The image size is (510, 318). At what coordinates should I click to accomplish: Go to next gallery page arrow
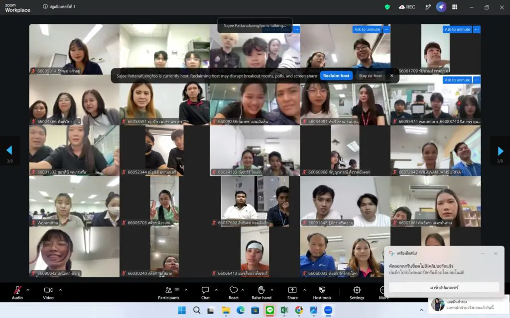click(x=500, y=151)
